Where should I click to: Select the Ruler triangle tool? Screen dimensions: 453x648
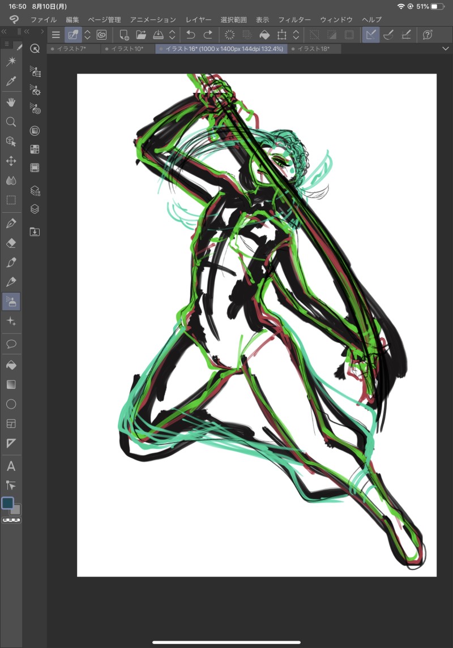click(x=11, y=444)
